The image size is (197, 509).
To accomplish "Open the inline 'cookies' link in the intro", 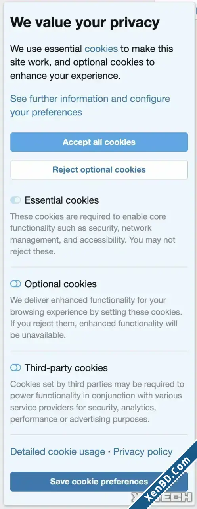I will (x=101, y=49).
